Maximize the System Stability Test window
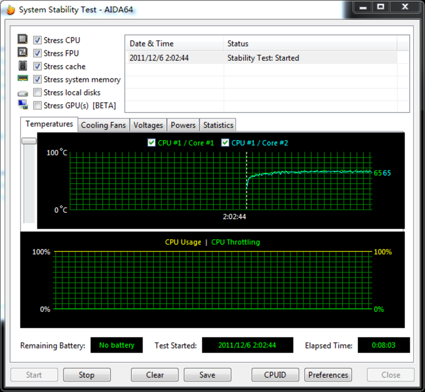Image resolution: width=425 pixels, height=392 pixels. [x=381, y=7]
